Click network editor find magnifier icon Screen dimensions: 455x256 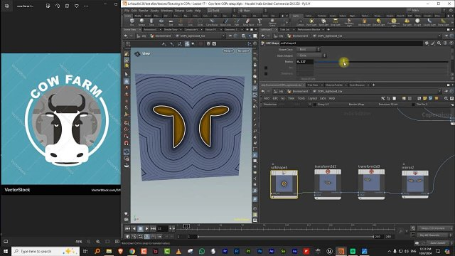point(446,98)
